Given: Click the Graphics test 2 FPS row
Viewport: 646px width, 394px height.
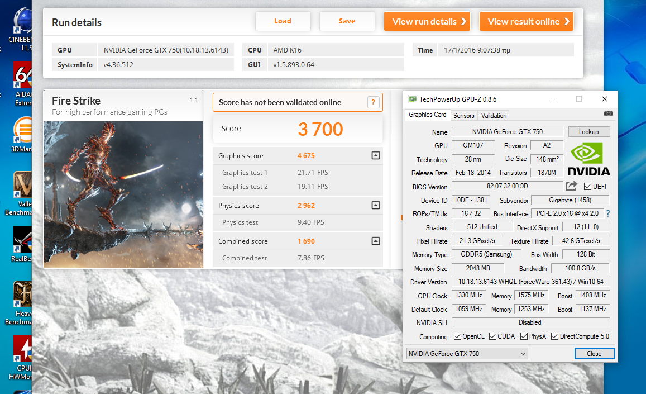Looking at the screenshot, I should [x=298, y=187].
